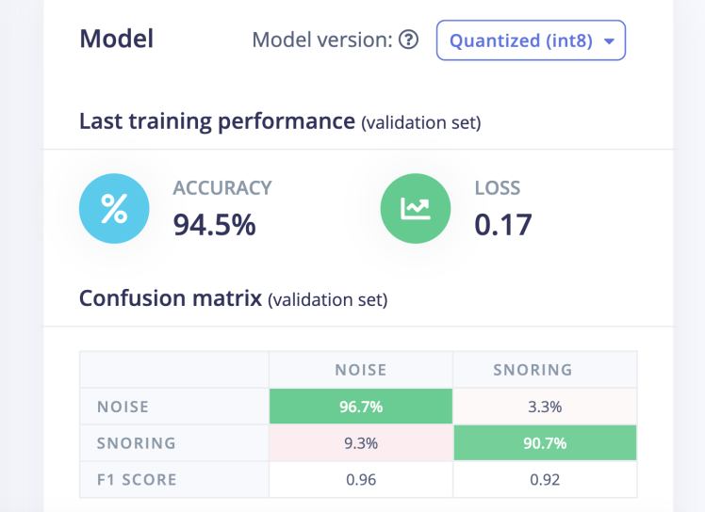Click the 0.96 F1 score value
The width and height of the screenshot is (705, 512).
[361, 479]
